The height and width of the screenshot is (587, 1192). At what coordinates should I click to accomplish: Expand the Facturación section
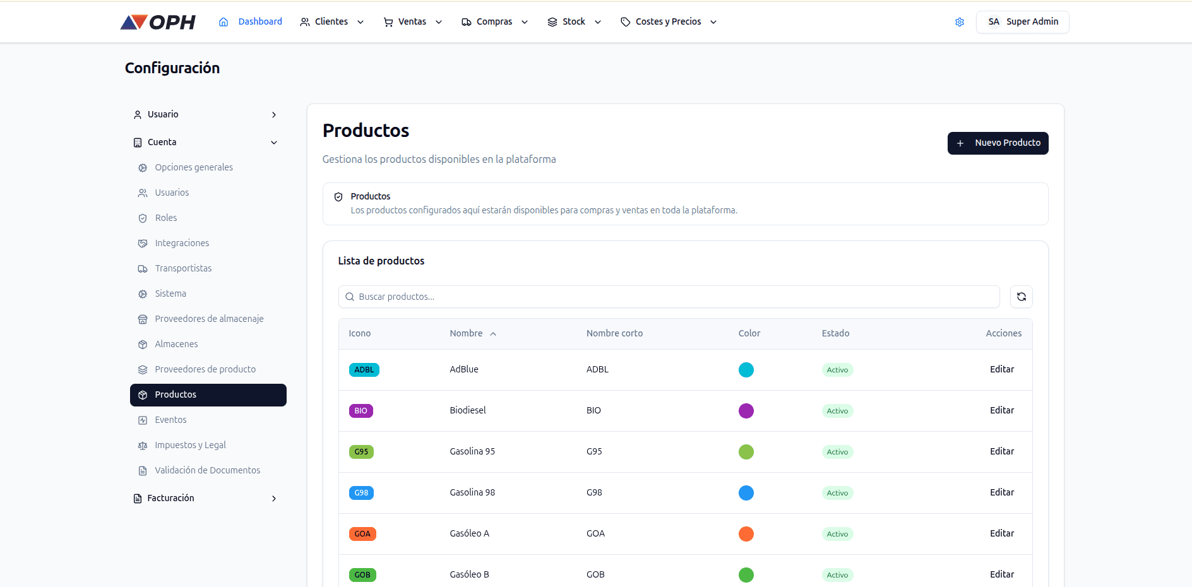274,498
